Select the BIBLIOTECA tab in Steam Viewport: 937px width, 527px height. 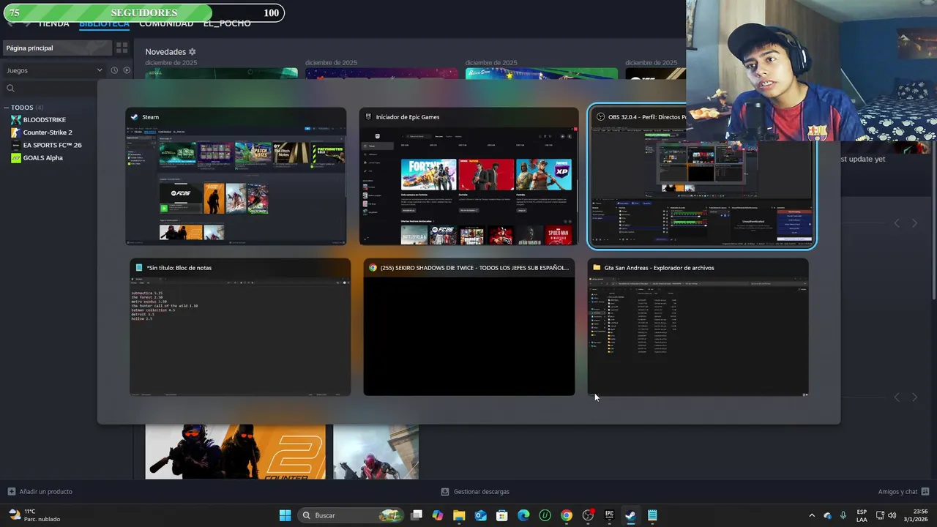(x=104, y=23)
